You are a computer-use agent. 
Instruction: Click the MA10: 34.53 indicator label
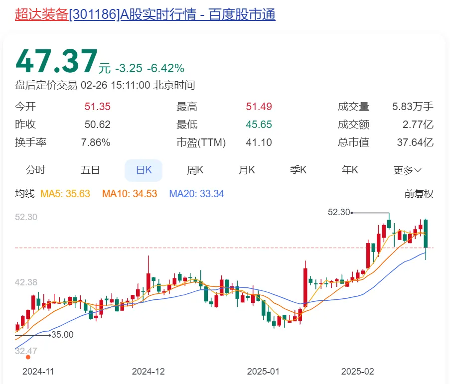[x=130, y=194]
